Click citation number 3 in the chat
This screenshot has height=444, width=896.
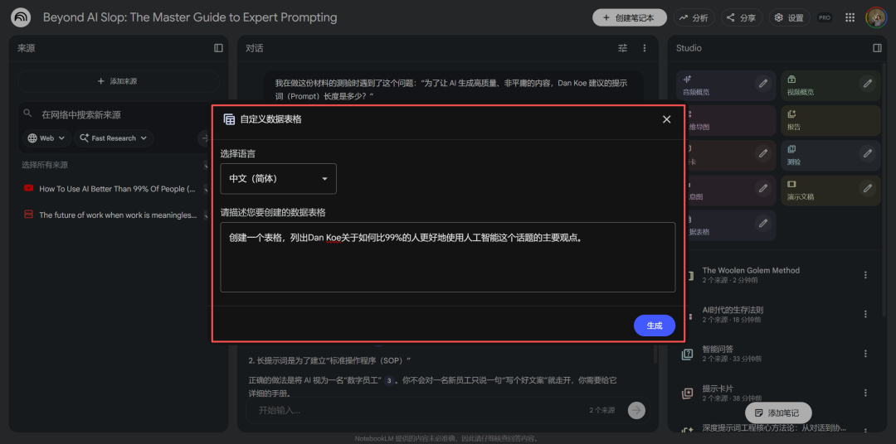pyautogui.click(x=389, y=381)
